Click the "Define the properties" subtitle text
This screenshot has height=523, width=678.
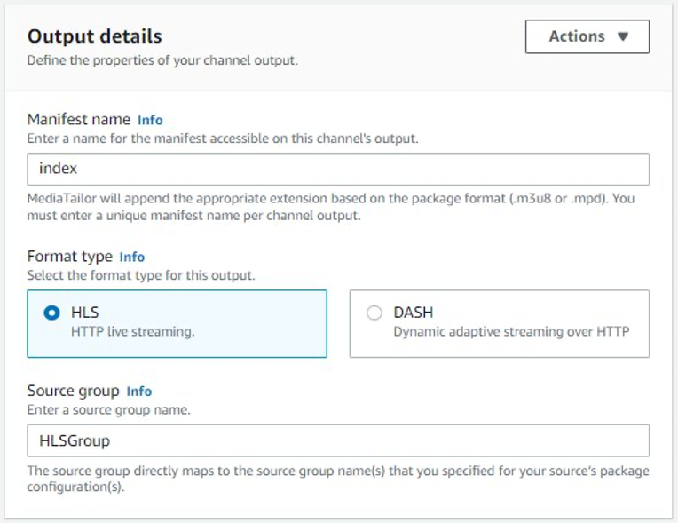click(162, 61)
